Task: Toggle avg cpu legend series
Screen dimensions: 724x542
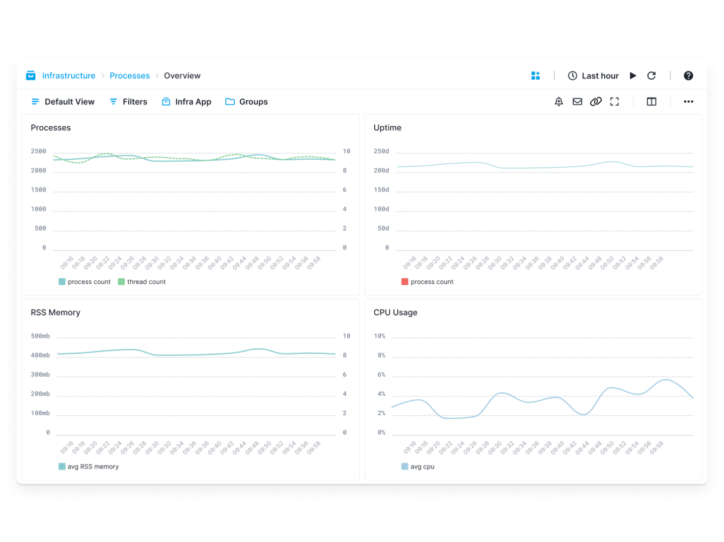Action: [x=418, y=467]
